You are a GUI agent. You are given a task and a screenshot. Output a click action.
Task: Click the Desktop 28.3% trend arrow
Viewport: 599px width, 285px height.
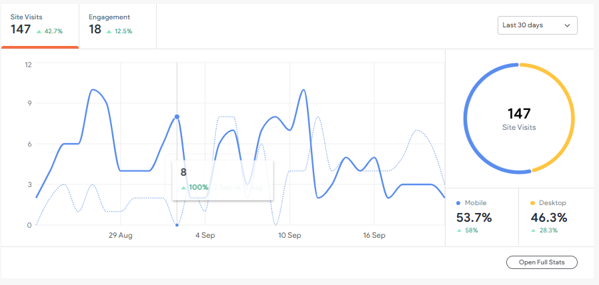[533, 230]
